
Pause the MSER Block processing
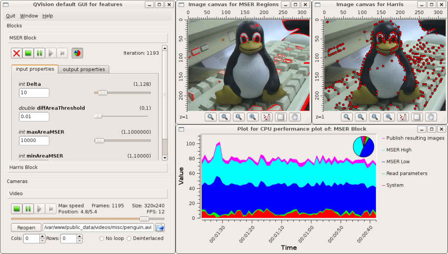39,53
